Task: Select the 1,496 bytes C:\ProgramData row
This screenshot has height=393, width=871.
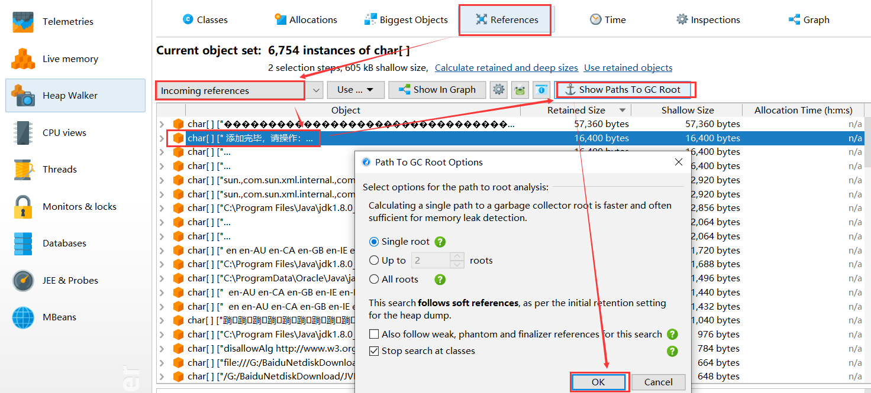Action: point(510,278)
